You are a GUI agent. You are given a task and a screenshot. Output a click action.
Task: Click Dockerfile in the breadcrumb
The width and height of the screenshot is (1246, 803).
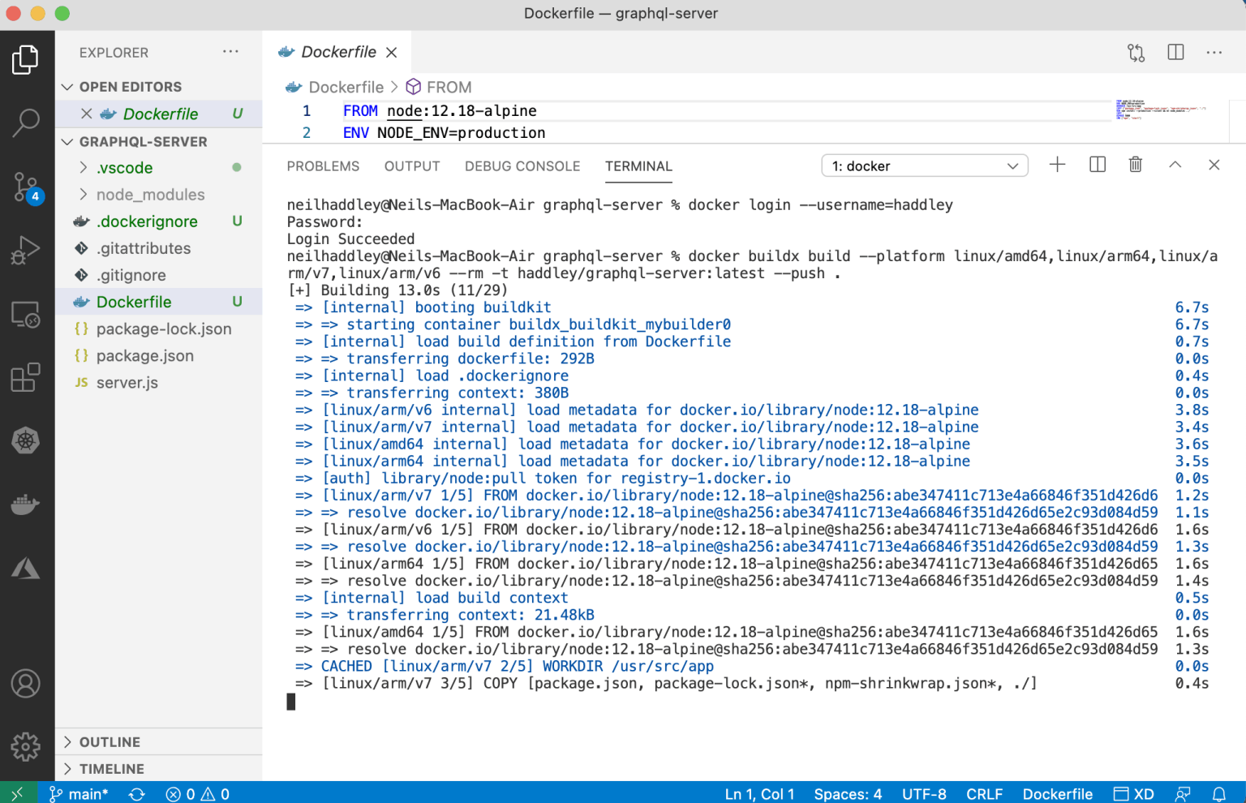coord(346,87)
